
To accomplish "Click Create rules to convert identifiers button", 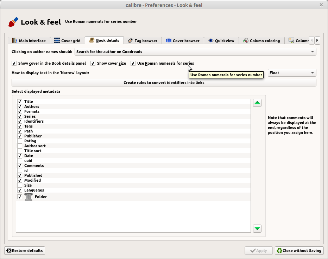I will click(x=164, y=83).
